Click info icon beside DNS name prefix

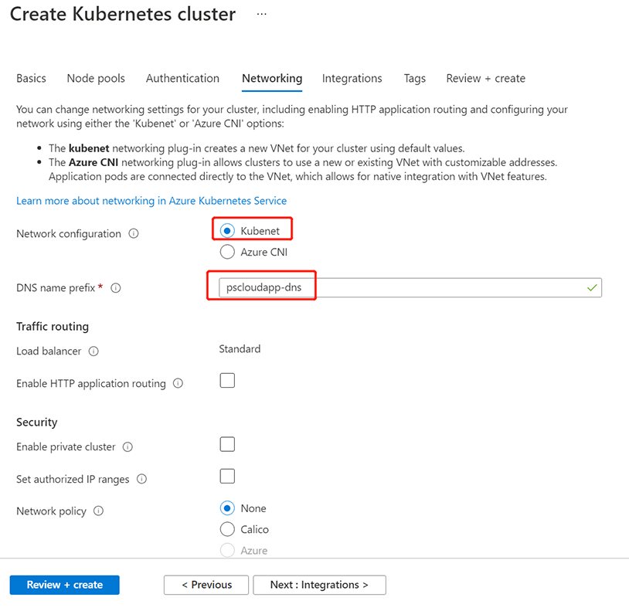click(116, 288)
